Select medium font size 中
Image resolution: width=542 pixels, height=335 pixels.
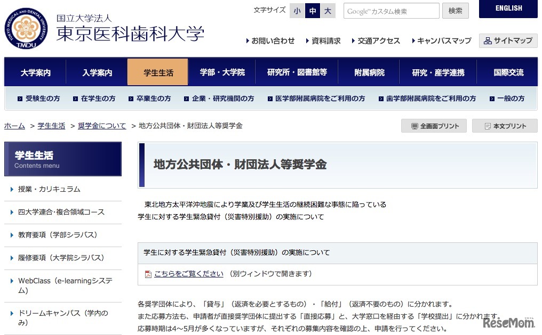coord(313,11)
